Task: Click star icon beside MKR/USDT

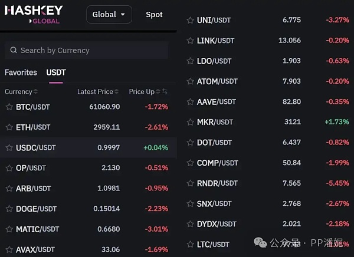Action: click(190, 122)
